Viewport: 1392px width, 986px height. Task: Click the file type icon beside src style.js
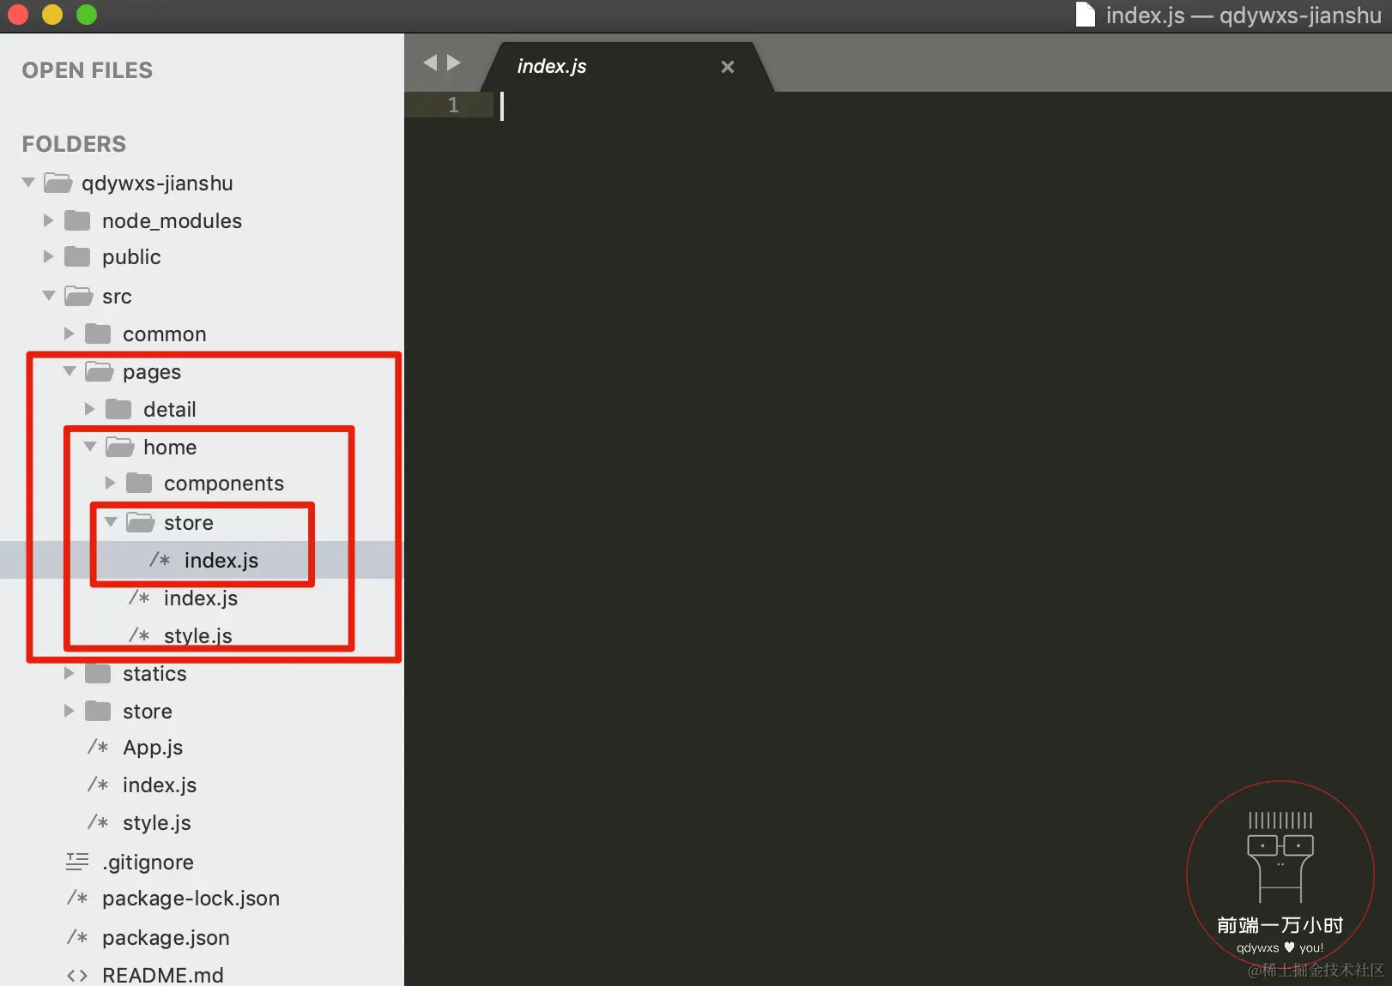pos(98,822)
